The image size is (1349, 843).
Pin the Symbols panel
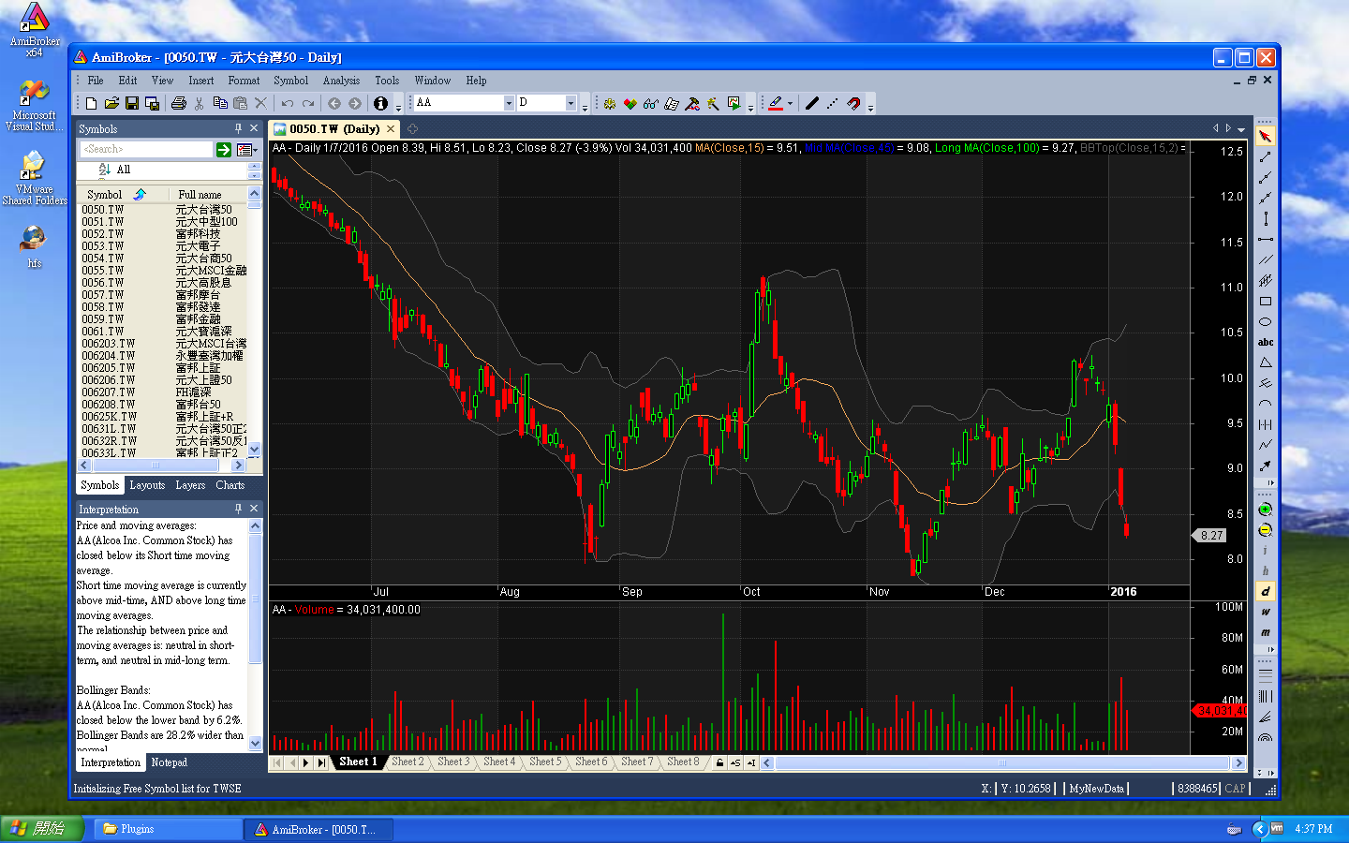click(x=238, y=128)
